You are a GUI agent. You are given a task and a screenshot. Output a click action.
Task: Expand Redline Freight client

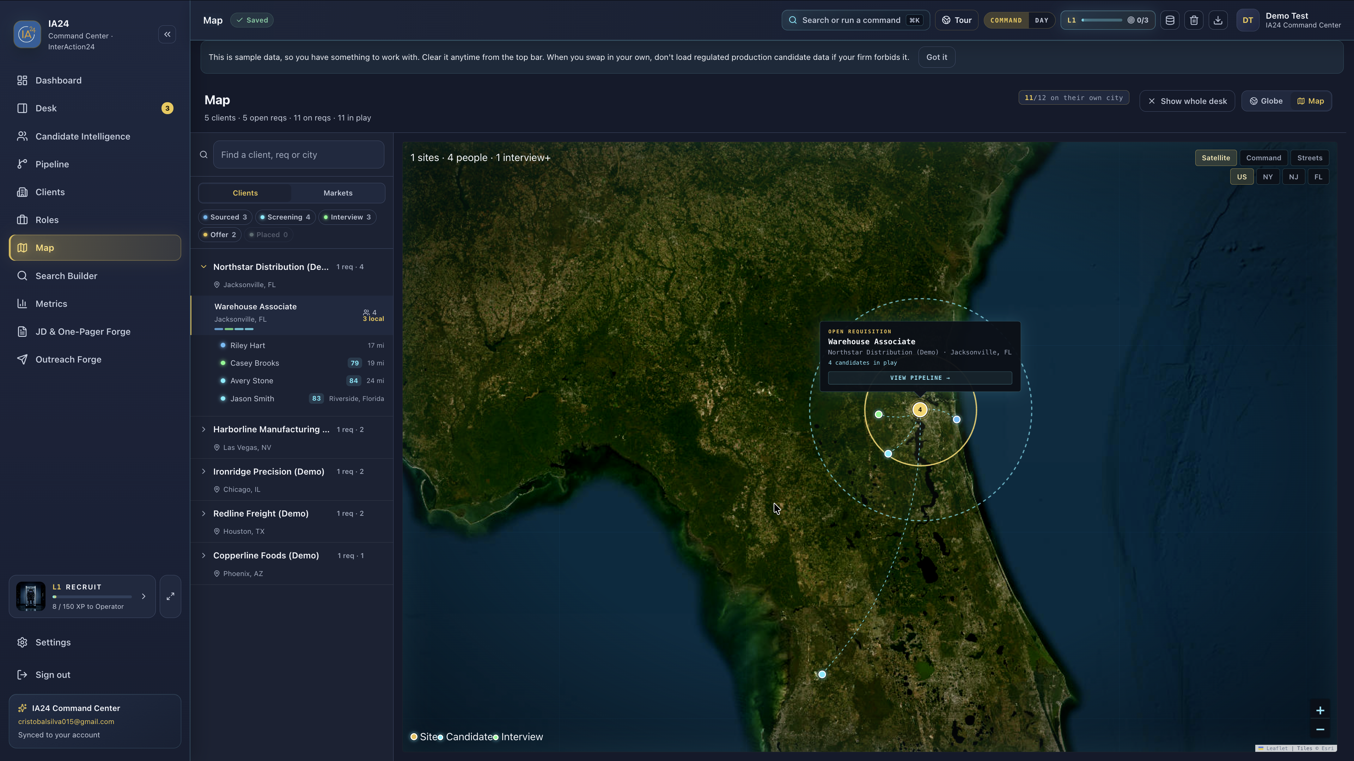203,514
